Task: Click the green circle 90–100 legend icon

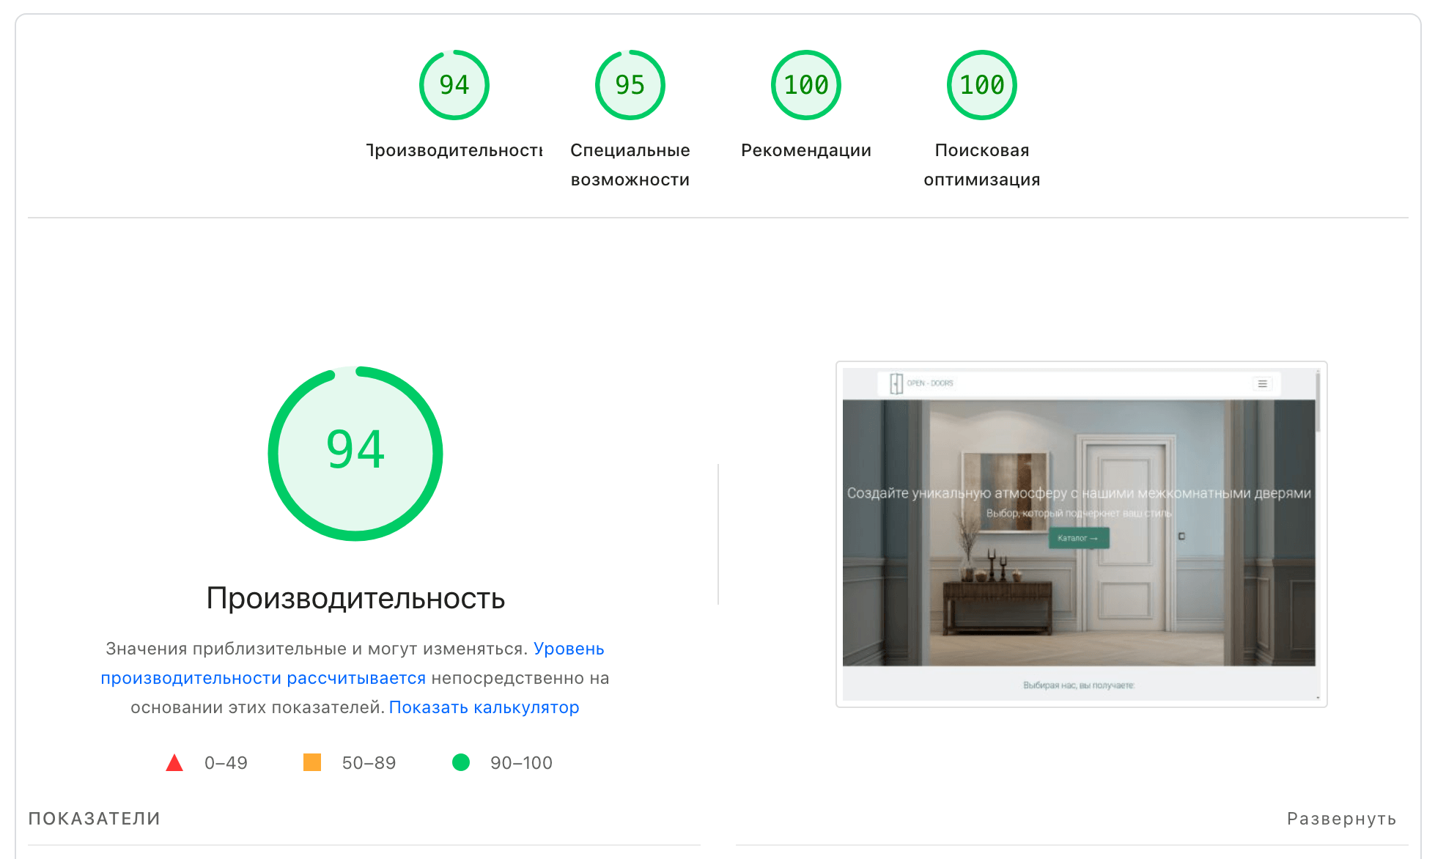Action: click(461, 763)
